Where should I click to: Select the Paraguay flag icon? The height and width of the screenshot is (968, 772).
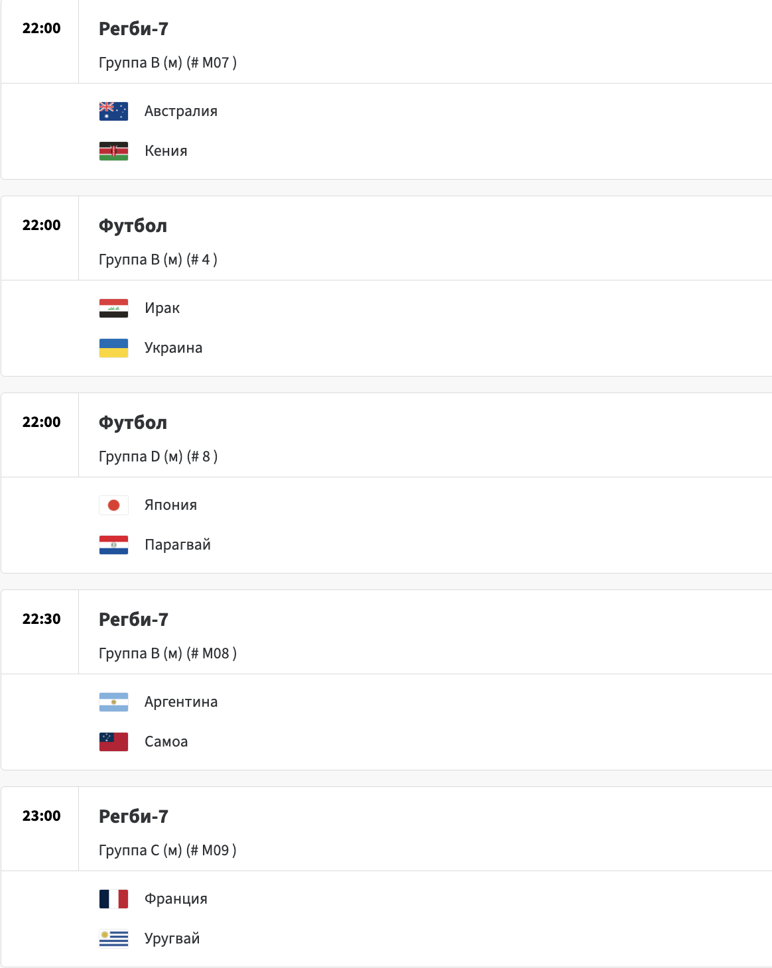113,545
